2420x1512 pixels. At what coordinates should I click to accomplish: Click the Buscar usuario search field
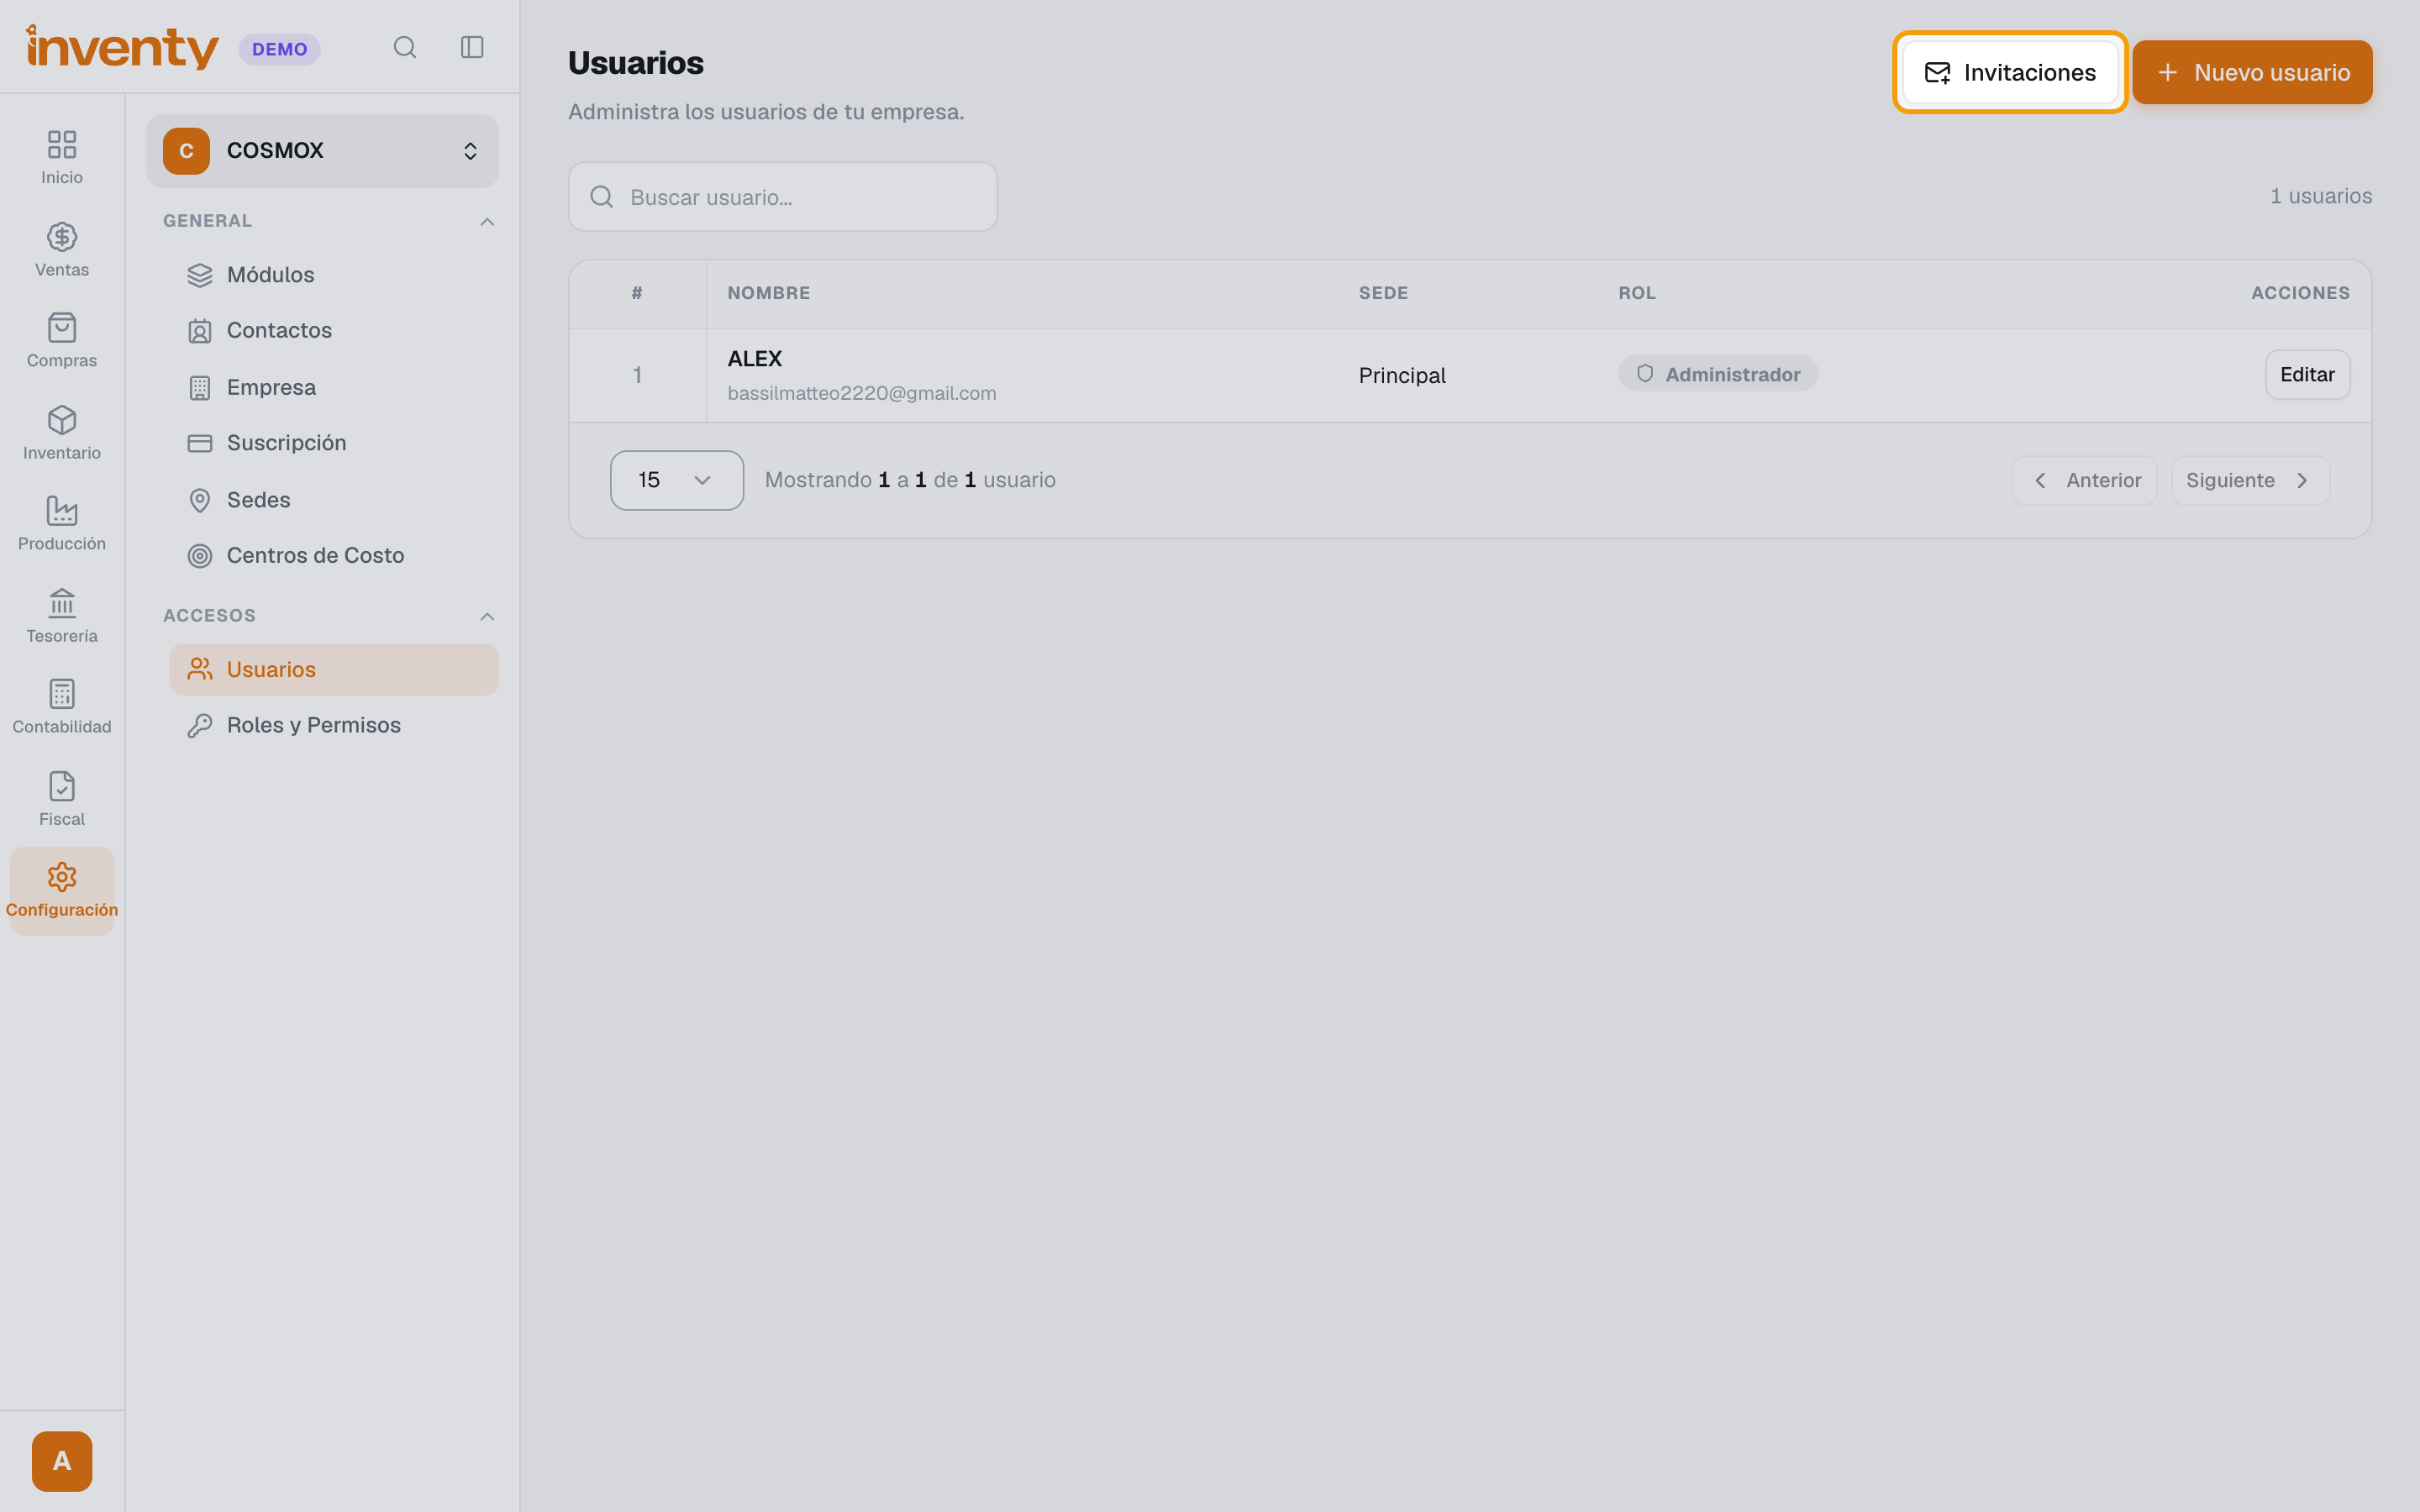pyautogui.click(x=783, y=197)
